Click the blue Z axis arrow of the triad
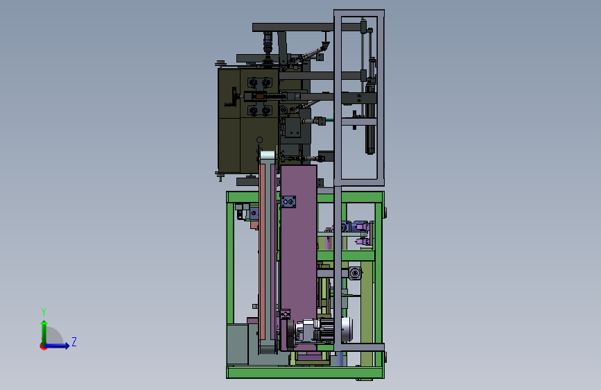Viewport: 601px width, 390px height. tap(58, 346)
